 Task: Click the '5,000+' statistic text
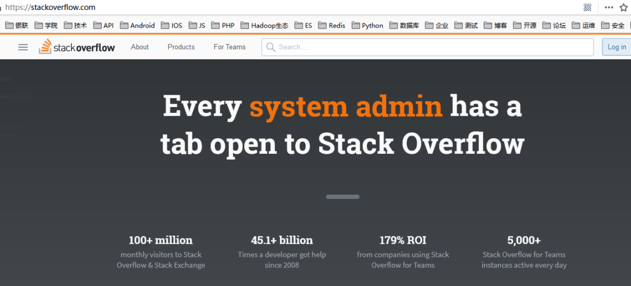tap(524, 240)
